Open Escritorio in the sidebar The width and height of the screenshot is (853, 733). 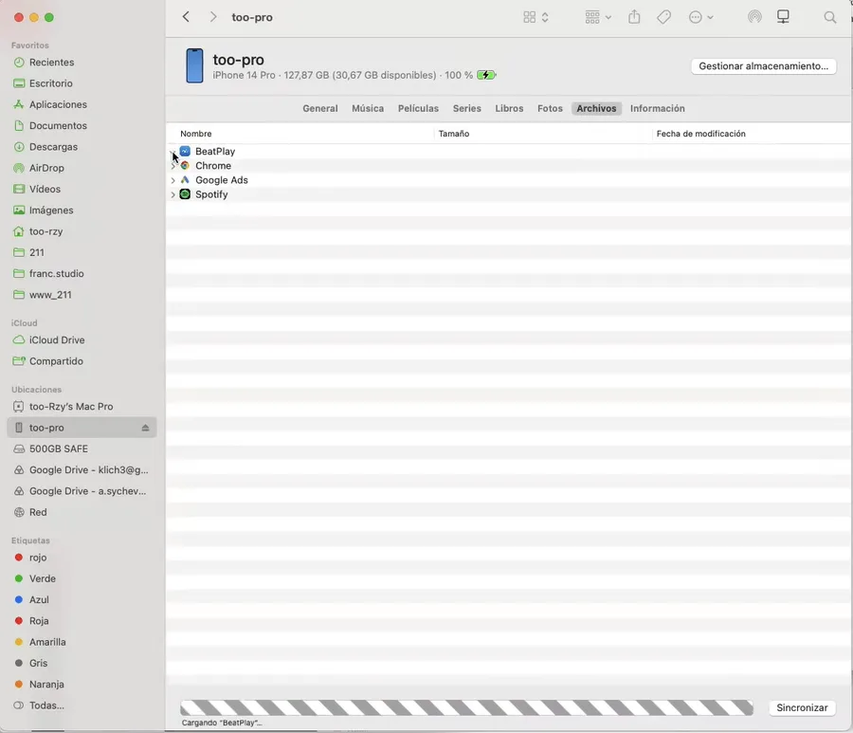click(50, 83)
